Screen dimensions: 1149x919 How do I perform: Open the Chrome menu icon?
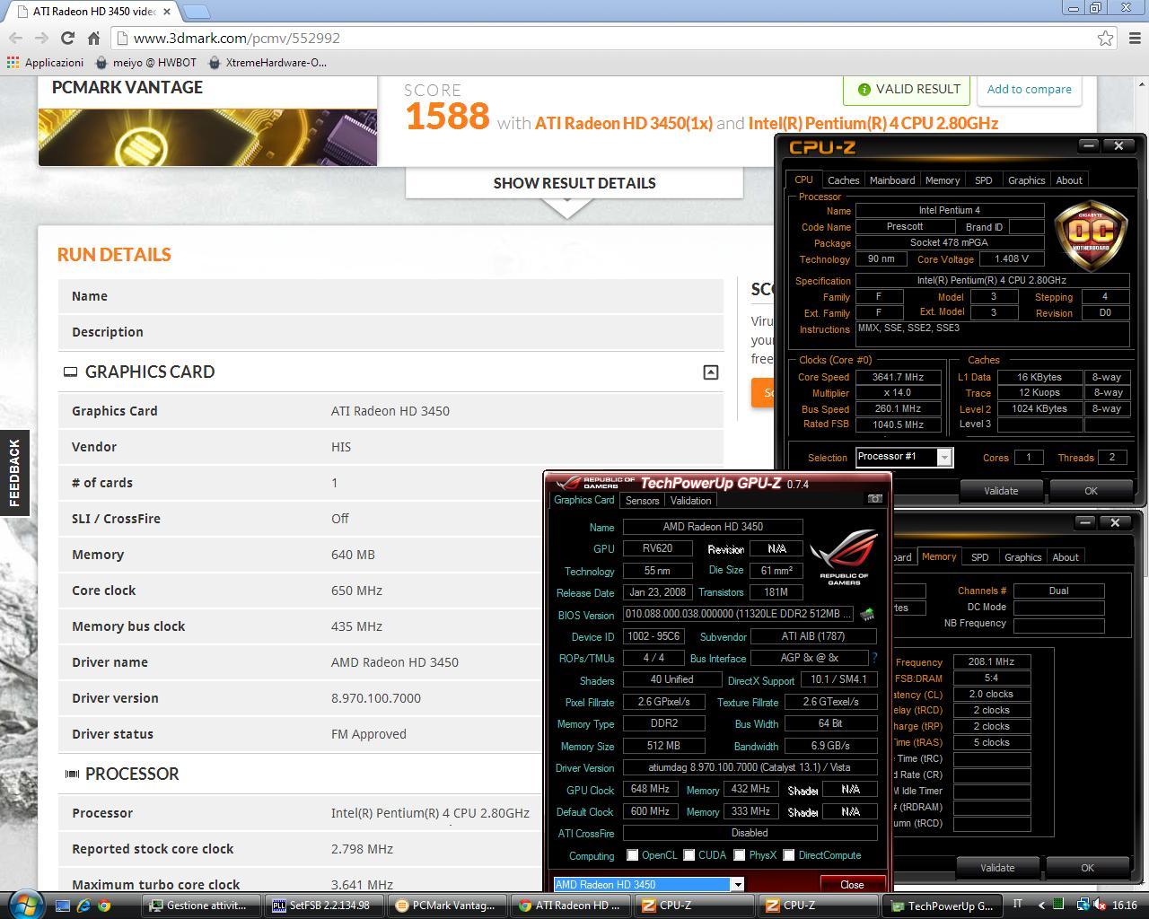click(x=1133, y=38)
